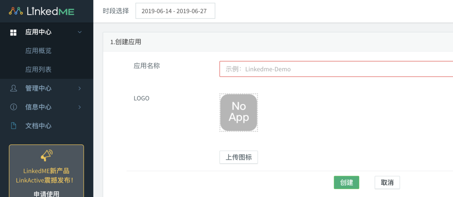Viewport: 453px width, 197px height.
Task: Click the 管理中心 user icon
Action: (x=13, y=88)
